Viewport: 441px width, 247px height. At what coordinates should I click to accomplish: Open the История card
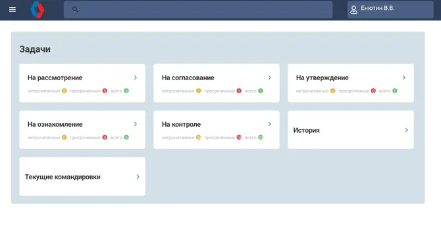pyautogui.click(x=351, y=129)
